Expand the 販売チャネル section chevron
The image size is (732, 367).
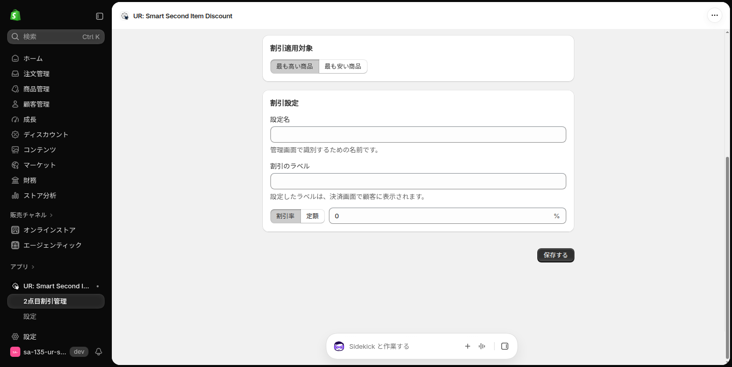coord(51,215)
